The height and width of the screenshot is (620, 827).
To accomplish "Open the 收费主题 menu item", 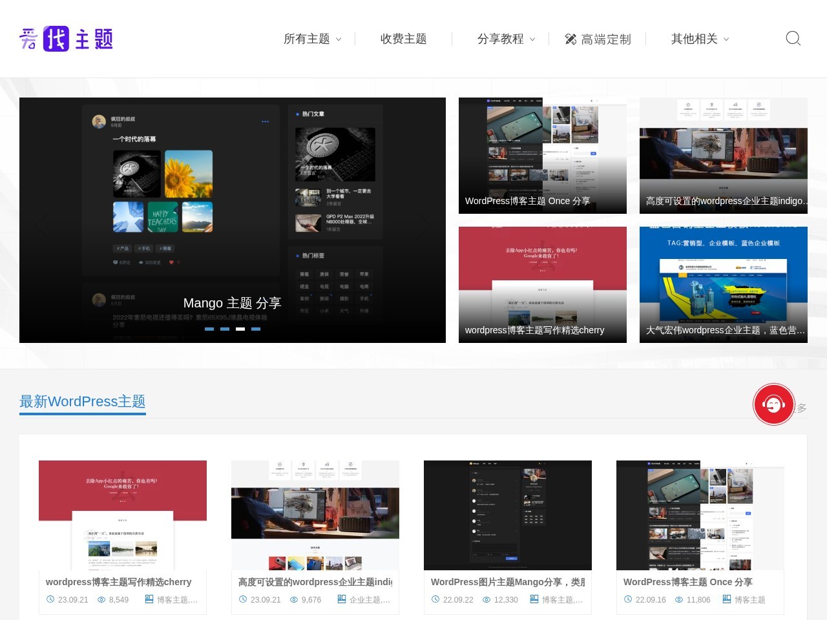I will coord(404,39).
